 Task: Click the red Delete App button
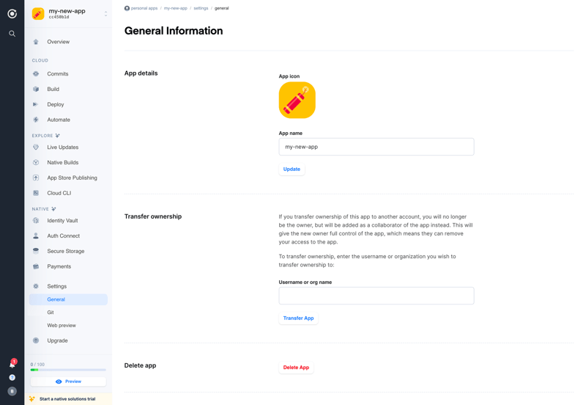tap(296, 368)
